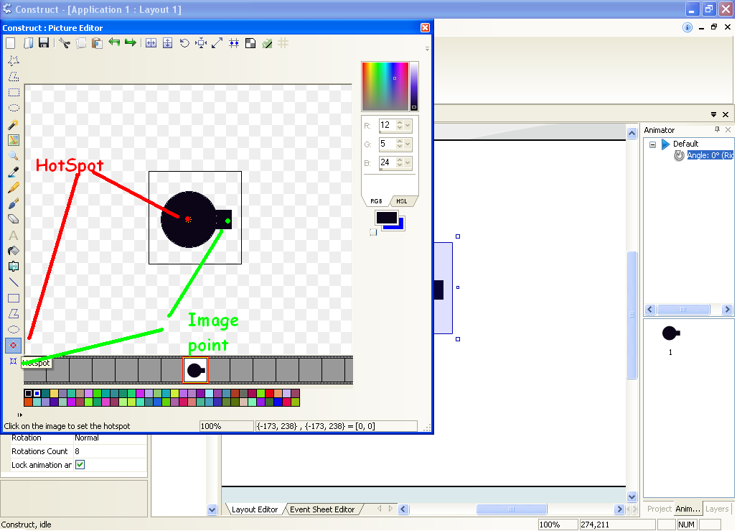The height and width of the screenshot is (531, 737).
Task: Open the dropdown for the R value
Action: pyautogui.click(x=408, y=126)
